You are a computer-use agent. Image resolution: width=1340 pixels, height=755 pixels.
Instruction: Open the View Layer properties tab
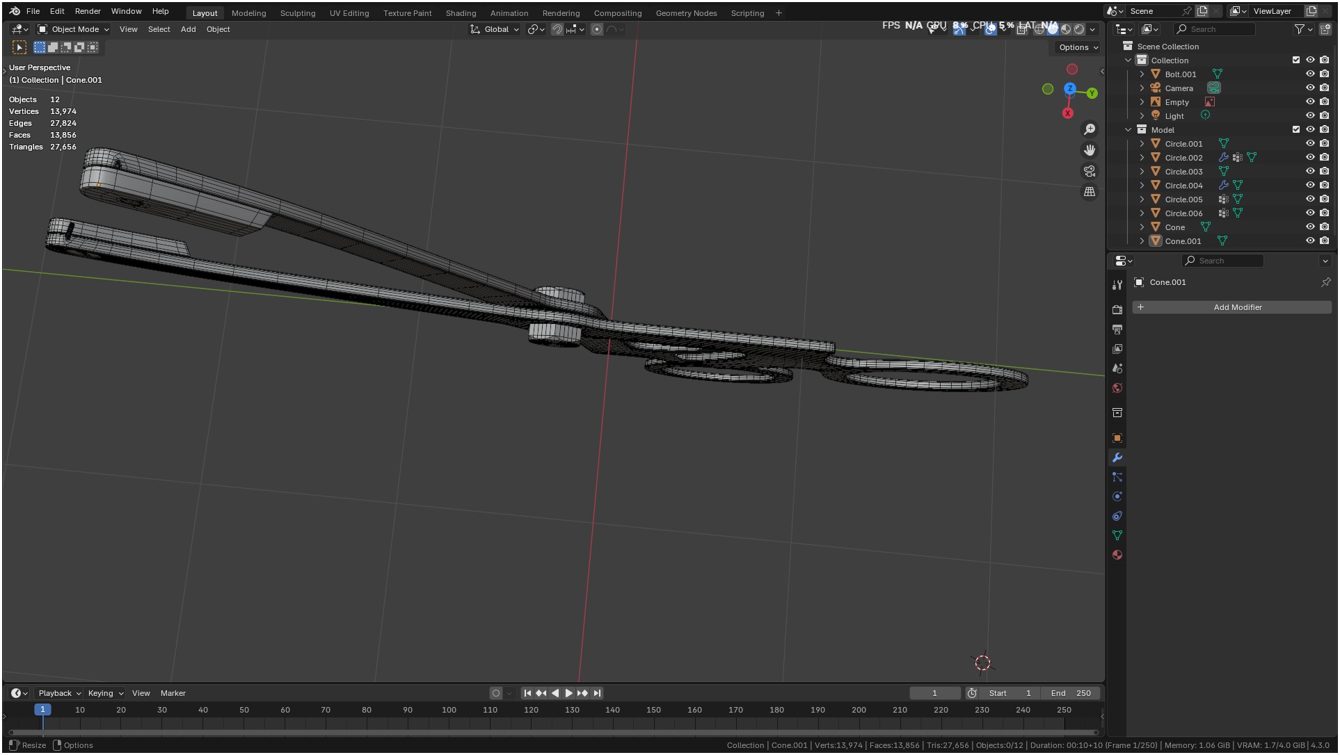click(x=1117, y=349)
